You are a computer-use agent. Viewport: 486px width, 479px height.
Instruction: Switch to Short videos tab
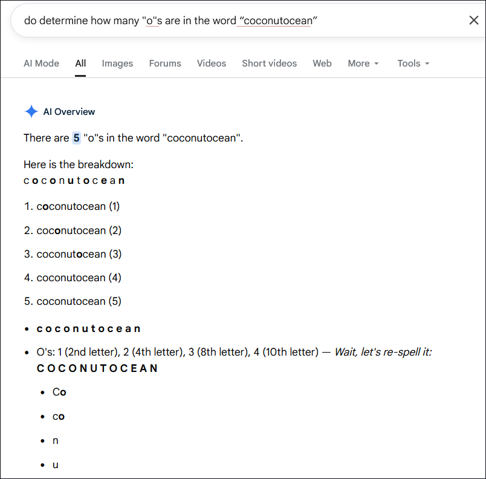269,64
